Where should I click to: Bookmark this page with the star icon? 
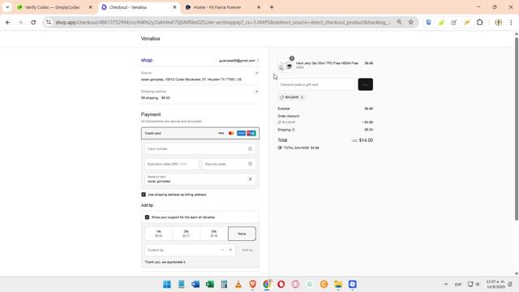[411, 22]
